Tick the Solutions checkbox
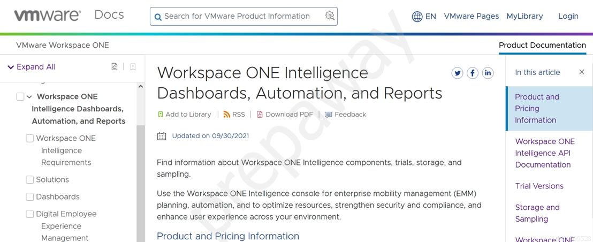 click(x=30, y=179)
